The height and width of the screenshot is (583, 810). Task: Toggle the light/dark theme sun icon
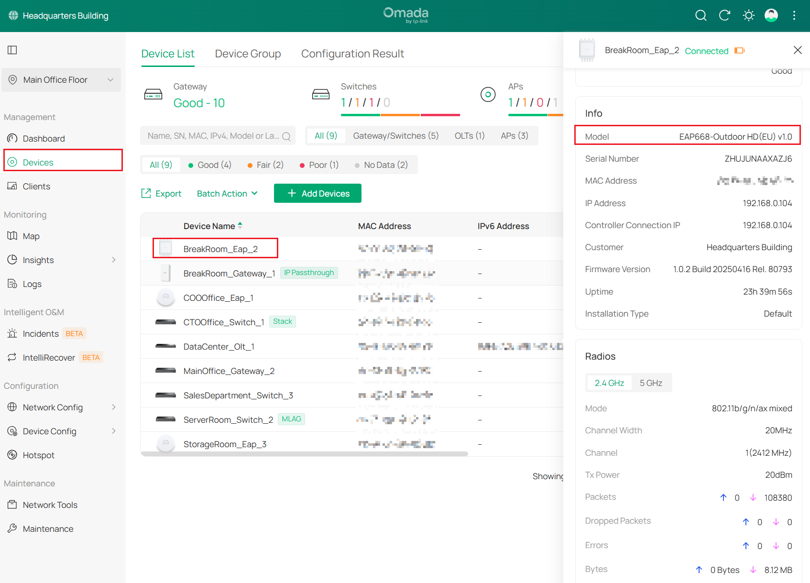click(x=748, y=16)
